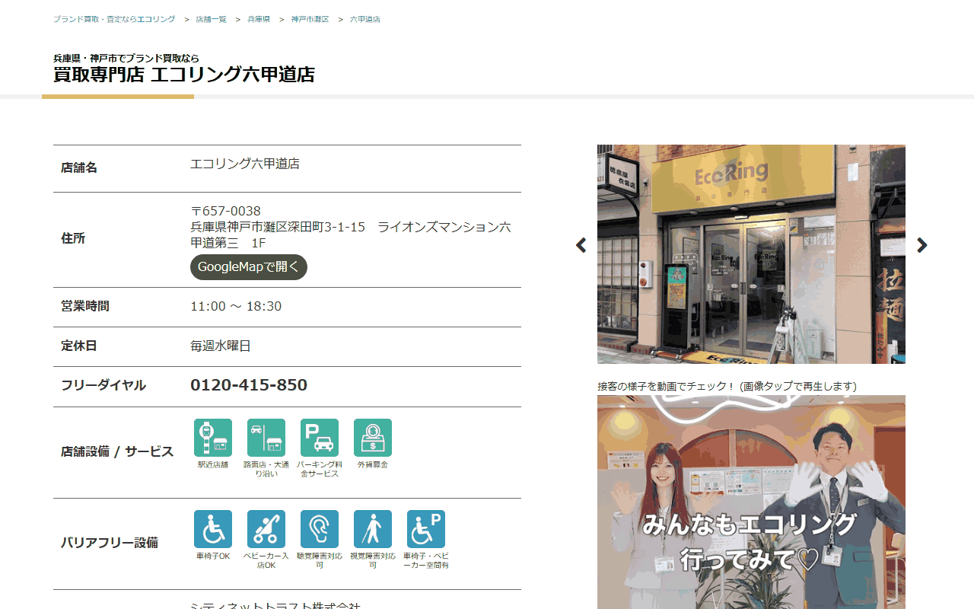
Task: Click the 店舗名 row label
Action: tap(79, 167)
